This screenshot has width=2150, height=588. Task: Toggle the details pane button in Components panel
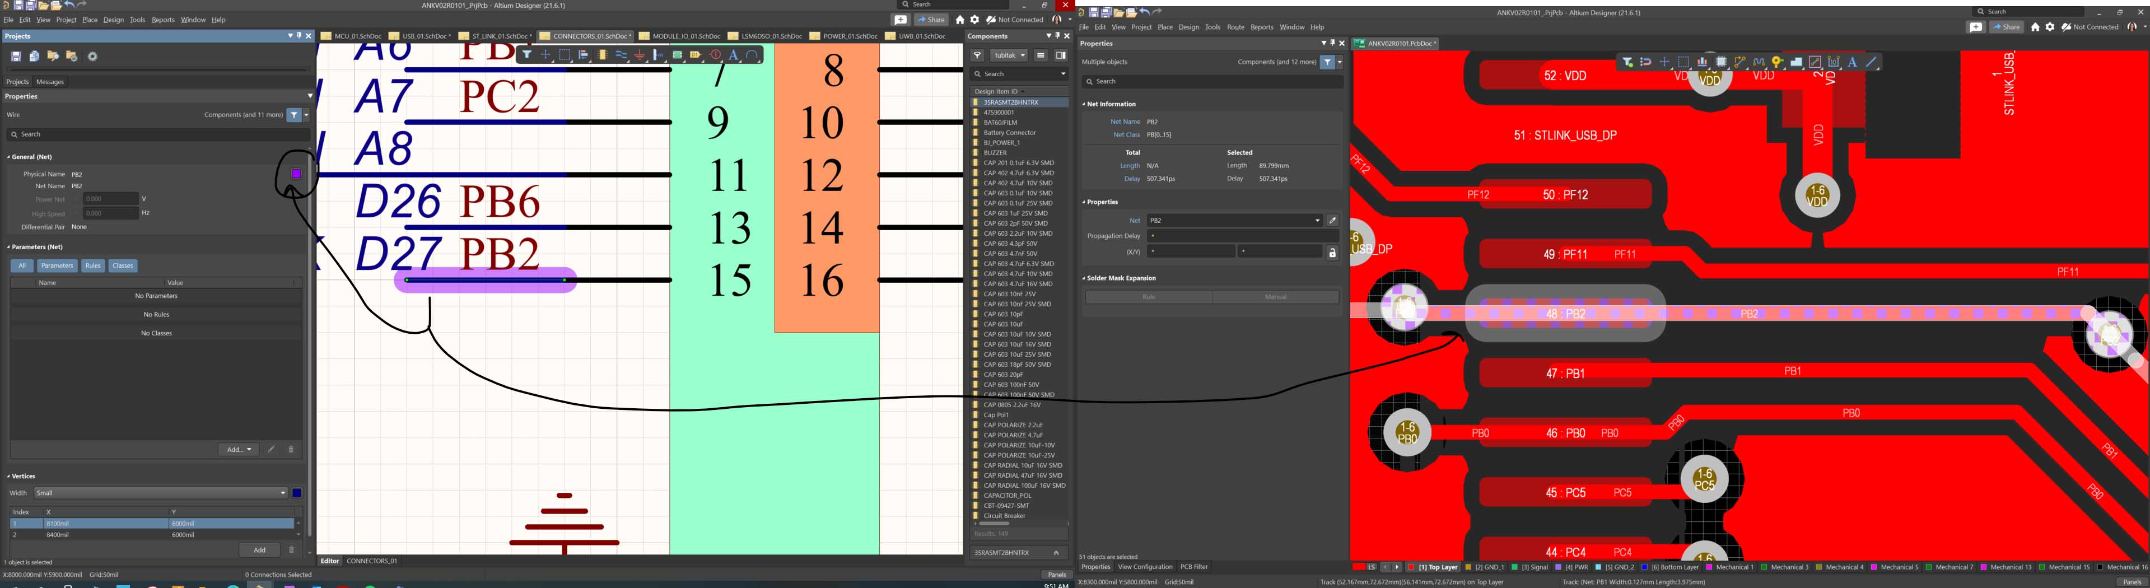1060,56
